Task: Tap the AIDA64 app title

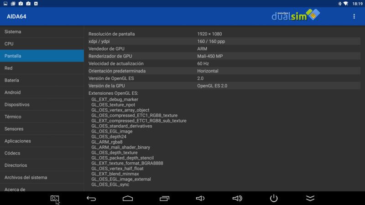Action: (16, 16)
